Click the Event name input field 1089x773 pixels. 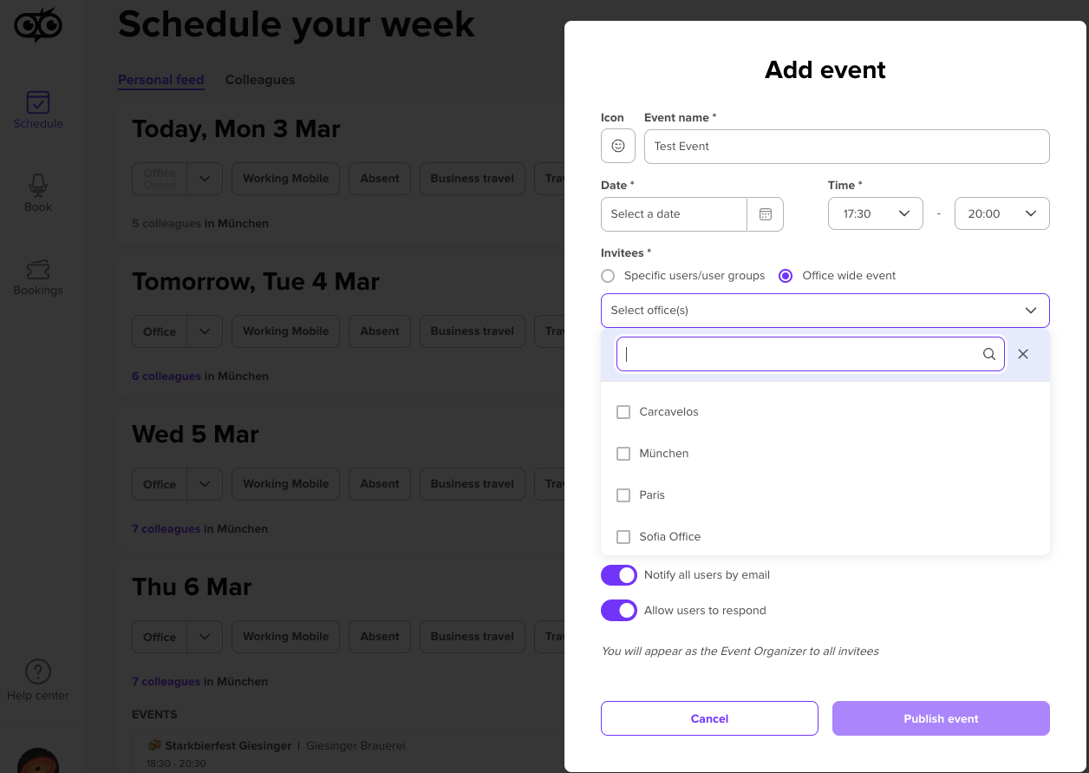tap(847, 147)
